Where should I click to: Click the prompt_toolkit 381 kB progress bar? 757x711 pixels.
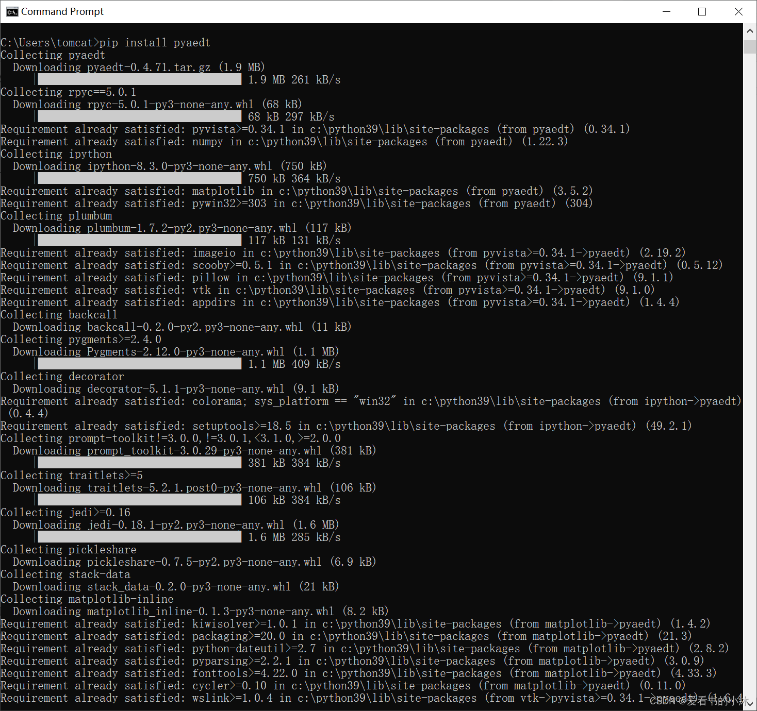click(139, 463)
